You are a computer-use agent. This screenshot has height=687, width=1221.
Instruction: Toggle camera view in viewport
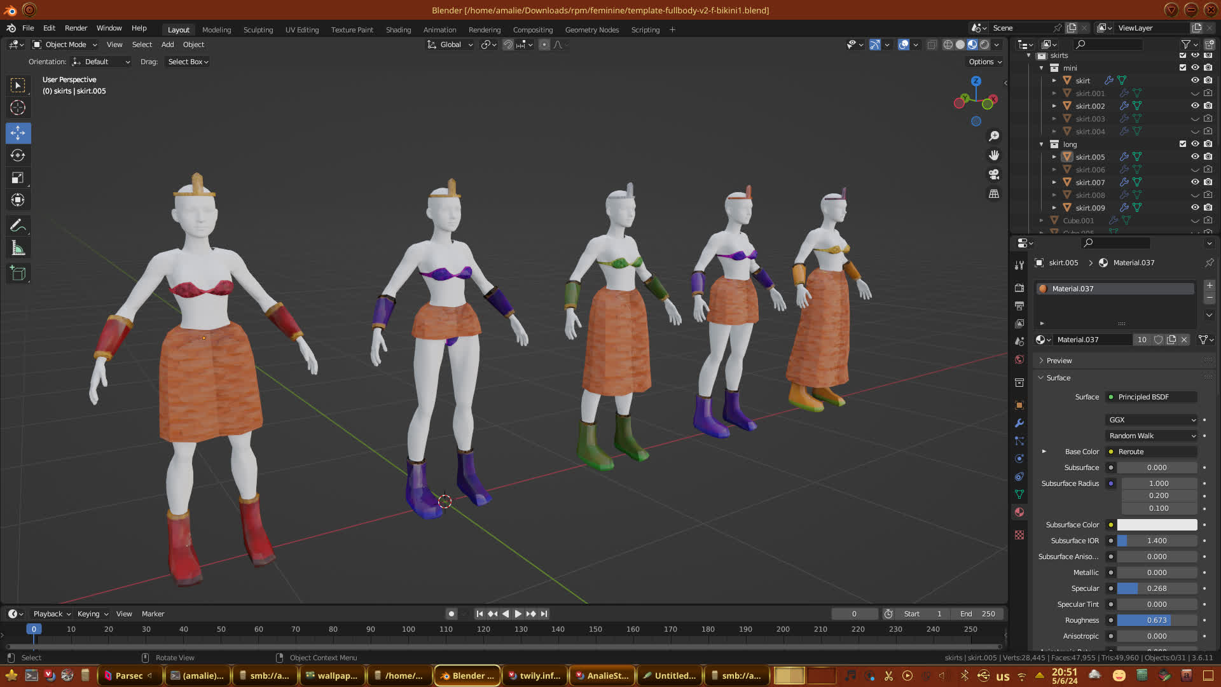994,174
